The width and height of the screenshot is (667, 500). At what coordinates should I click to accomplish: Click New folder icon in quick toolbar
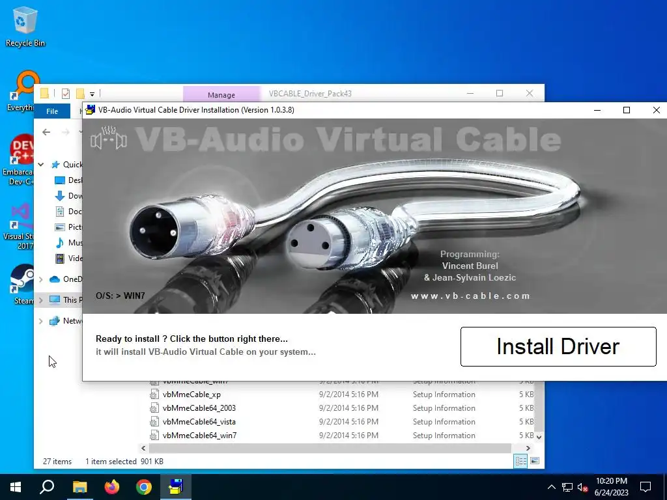click(x=80, y=94)
